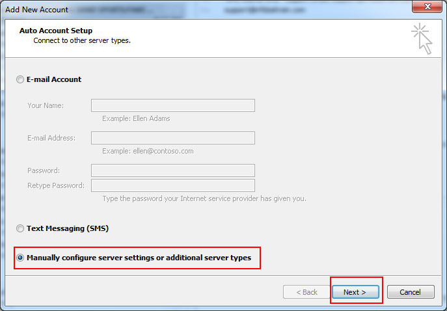Click the Auto Account Setup heading
Viewport: 447px width, 311px height.
(56, 31)
